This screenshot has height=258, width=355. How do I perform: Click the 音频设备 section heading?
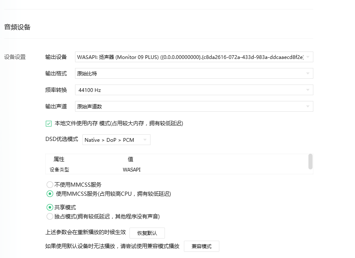(17, 27)
